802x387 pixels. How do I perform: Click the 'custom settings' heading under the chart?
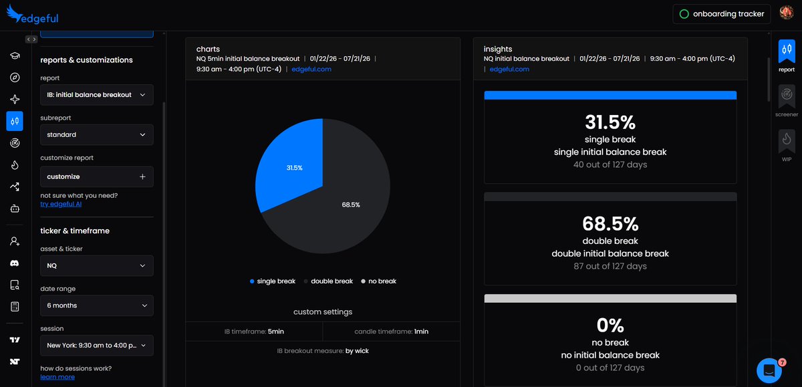(323, 311)
